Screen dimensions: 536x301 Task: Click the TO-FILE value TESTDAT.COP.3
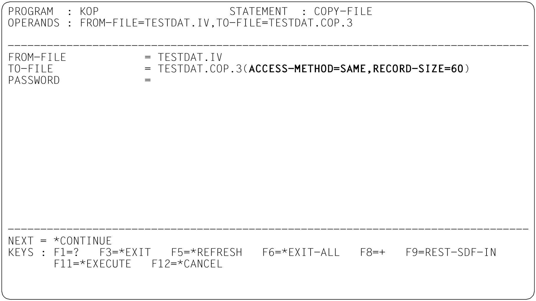click(x=200, y=69)
